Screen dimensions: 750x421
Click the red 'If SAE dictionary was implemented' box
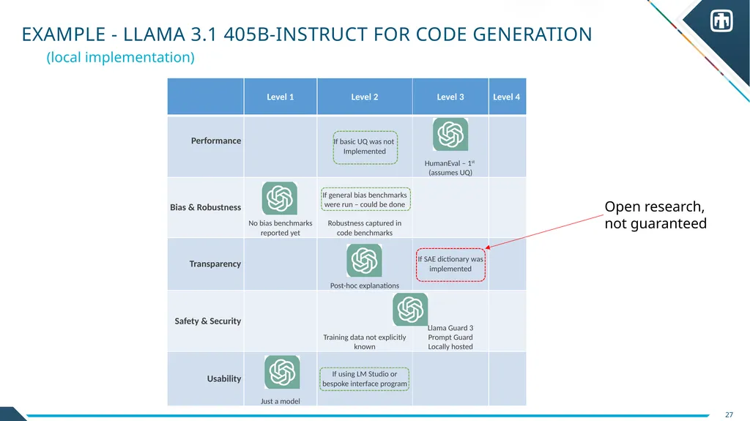click(x=450, y=264)
